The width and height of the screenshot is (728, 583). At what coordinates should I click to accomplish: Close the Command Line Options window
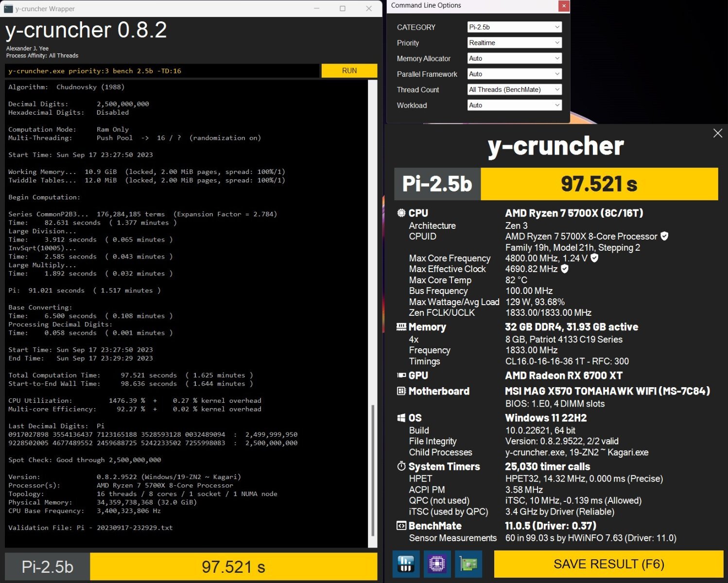[564, 6]
